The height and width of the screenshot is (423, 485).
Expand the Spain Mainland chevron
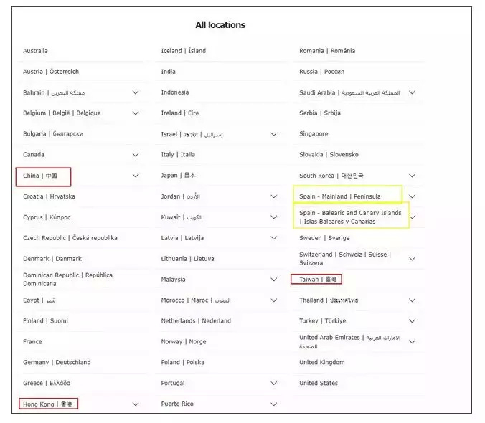click(x=412, y=196)
